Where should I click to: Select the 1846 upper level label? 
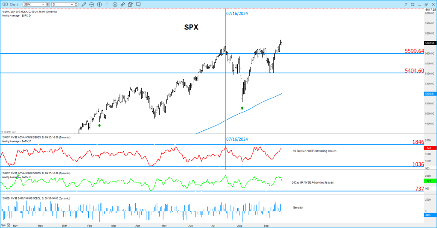[418, 142]
